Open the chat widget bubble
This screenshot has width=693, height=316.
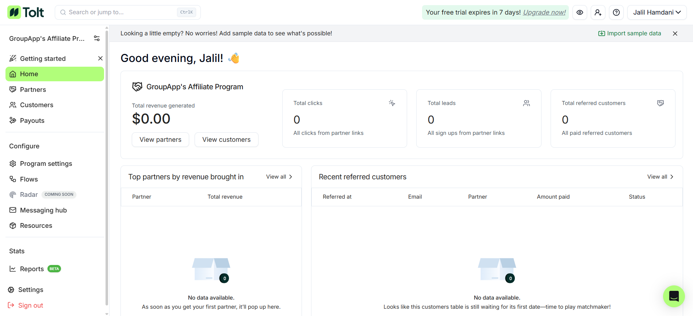(x=674, y=296)
